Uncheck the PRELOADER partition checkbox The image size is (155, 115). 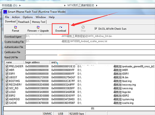(x=7, y=66)
